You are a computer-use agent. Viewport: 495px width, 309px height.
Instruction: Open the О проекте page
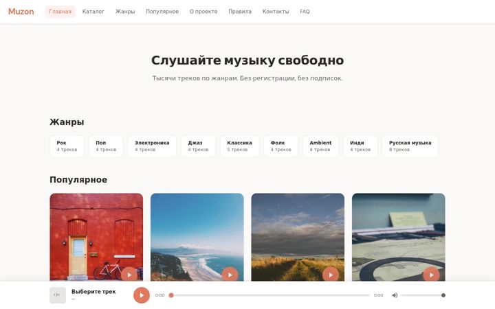203,12
